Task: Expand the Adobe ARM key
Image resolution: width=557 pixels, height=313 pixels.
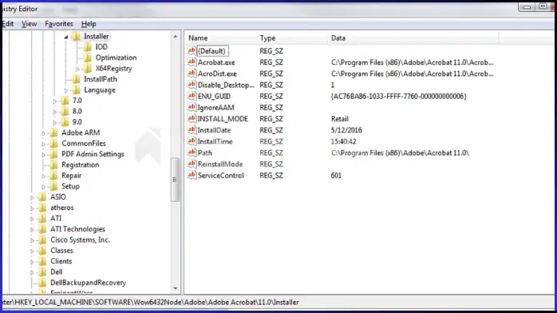Action: (x=43, y=133)
